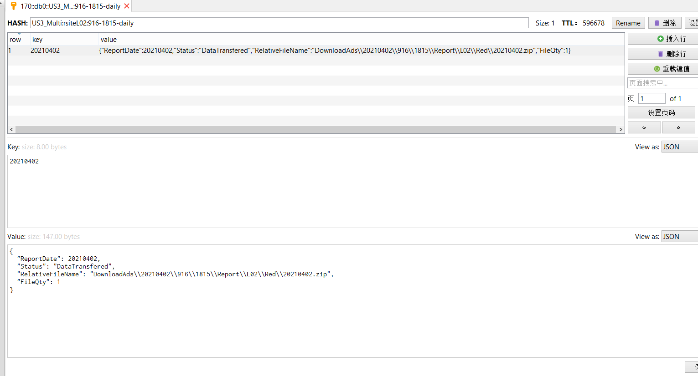Image resolution: width=698 pixels, height=376 pixels.
Task: Click the left arrow of the horizontal scrollbar
Action: 12,129
